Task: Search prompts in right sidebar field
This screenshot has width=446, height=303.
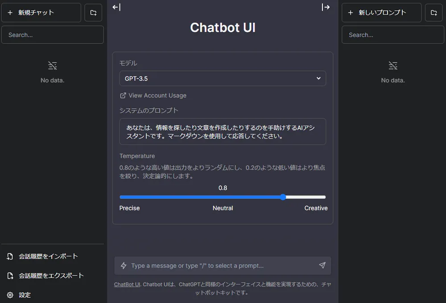Action: point(393,35)
